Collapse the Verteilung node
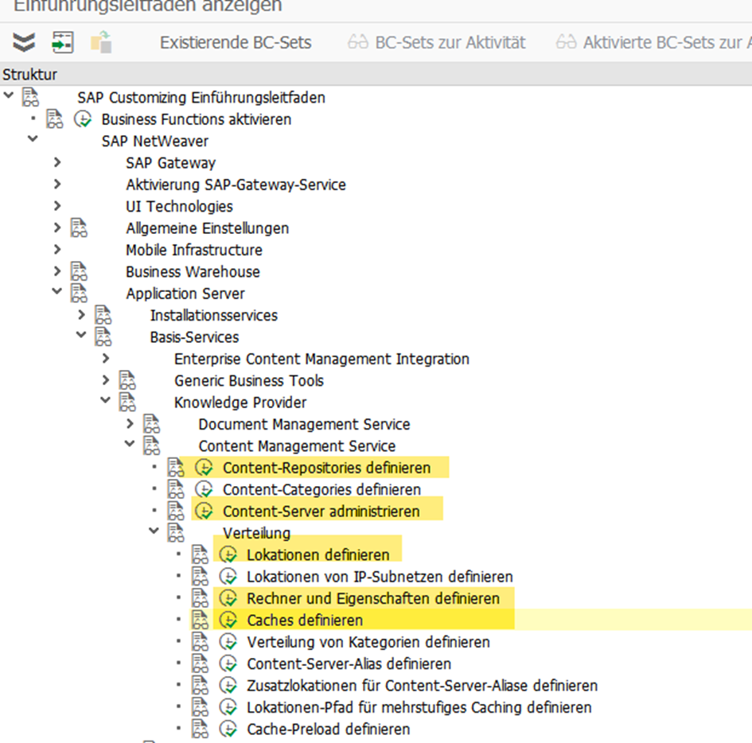The width and height of the screenshot is (752, 743). 154,531
